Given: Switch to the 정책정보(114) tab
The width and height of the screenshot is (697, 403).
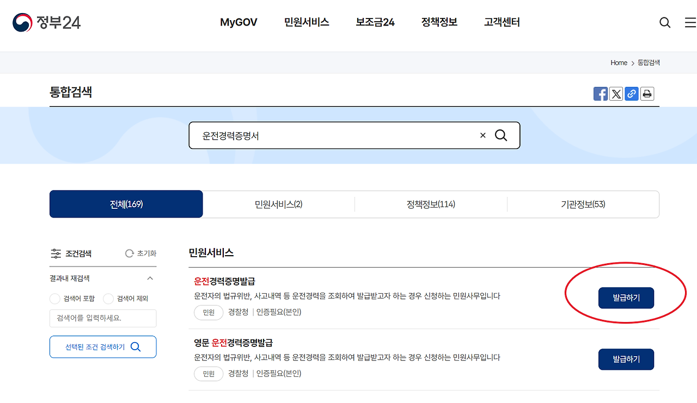Looking at the screenshot, I should point(431,204).
